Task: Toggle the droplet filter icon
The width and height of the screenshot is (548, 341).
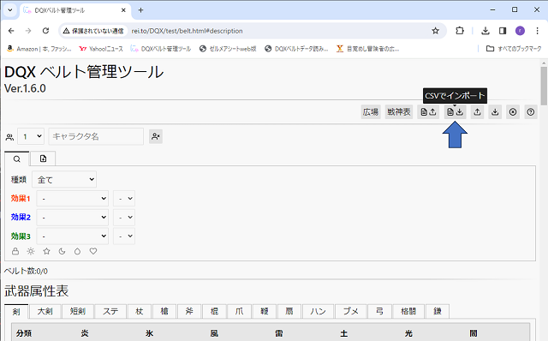Action: click(77, 251)
